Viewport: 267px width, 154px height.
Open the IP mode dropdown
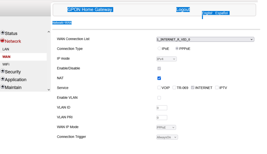pos(167,59)
